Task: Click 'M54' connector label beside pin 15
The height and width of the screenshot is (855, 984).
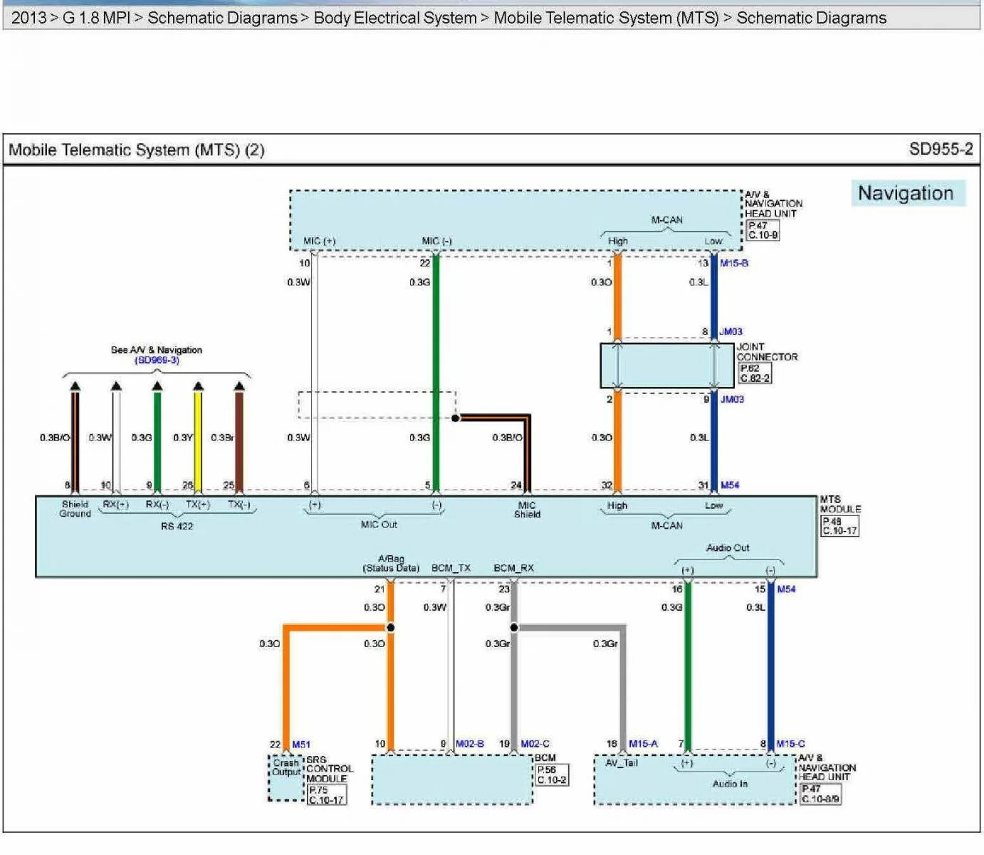Action: coord(787,589)
